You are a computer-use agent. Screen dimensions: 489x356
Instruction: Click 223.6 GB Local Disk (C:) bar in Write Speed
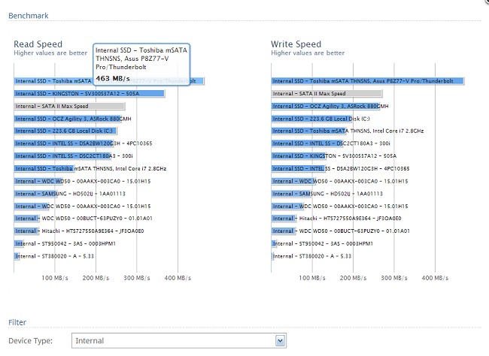pyautogui.click(x=320, y=119)
